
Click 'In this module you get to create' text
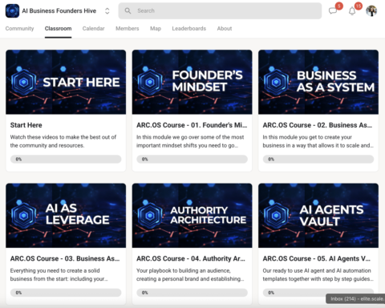[318, 141]
